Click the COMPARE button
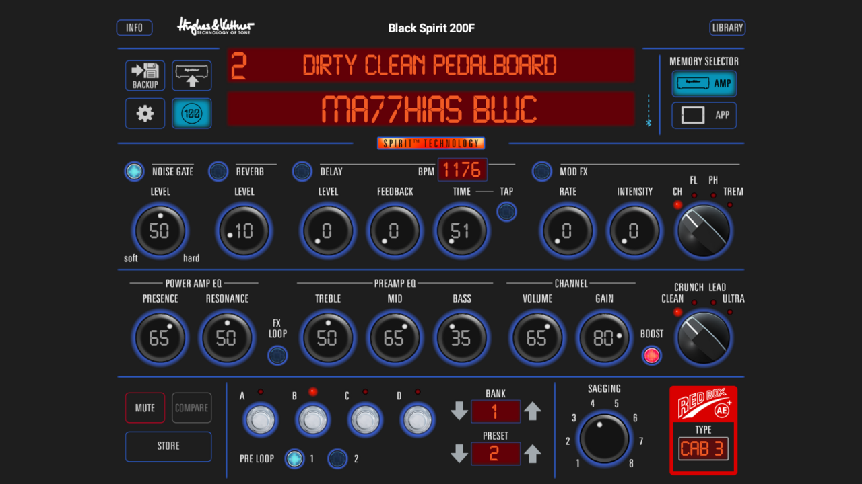Screen dimensions: 862x484 pos(192,408)
